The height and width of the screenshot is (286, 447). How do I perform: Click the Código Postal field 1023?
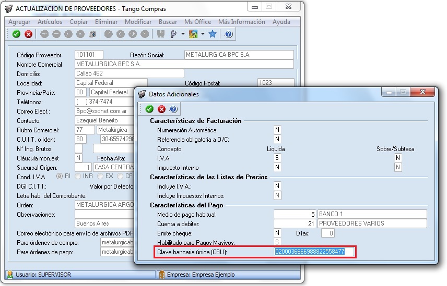(276, 82)
